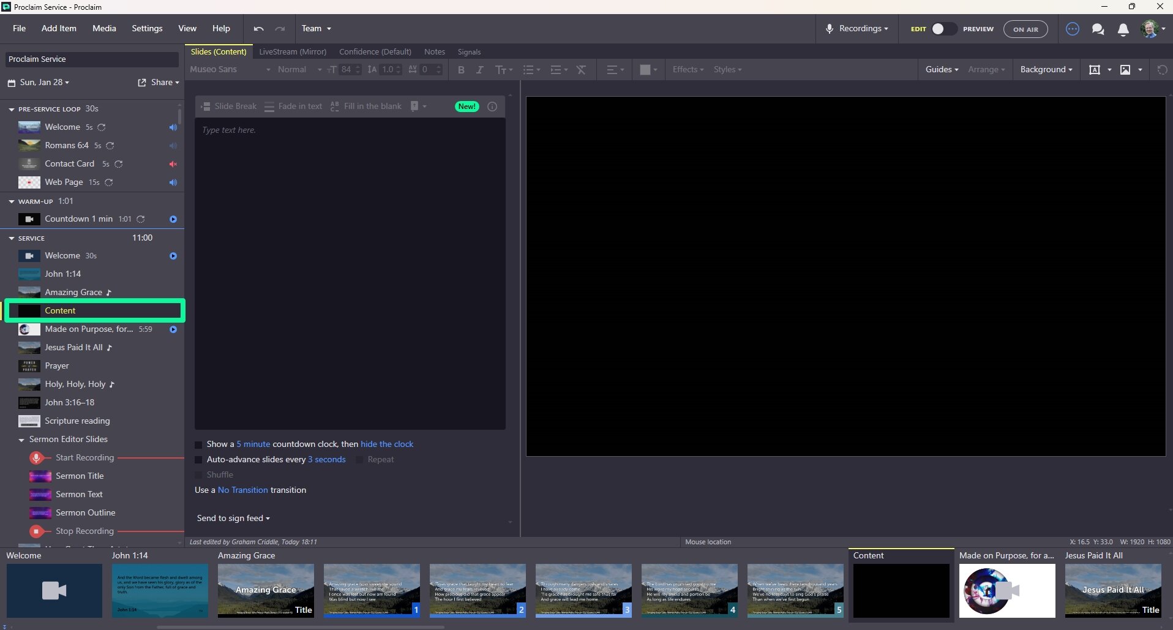Collapse the PRE-SERVICE LOOP section

point(10,108)
